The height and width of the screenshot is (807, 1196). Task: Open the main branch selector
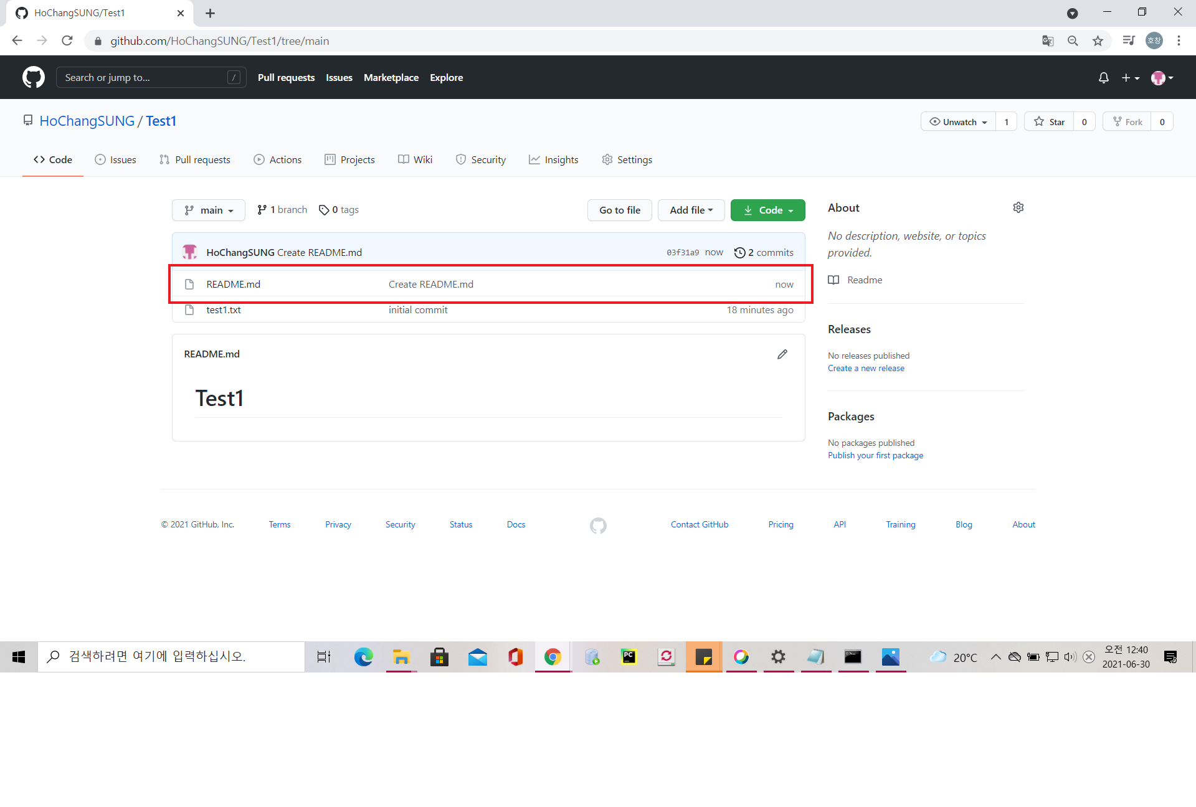[x=209, y=210]
